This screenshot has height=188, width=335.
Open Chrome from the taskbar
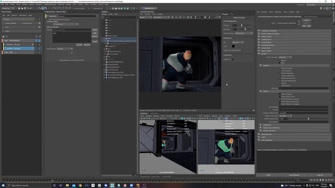pos(80,185)
